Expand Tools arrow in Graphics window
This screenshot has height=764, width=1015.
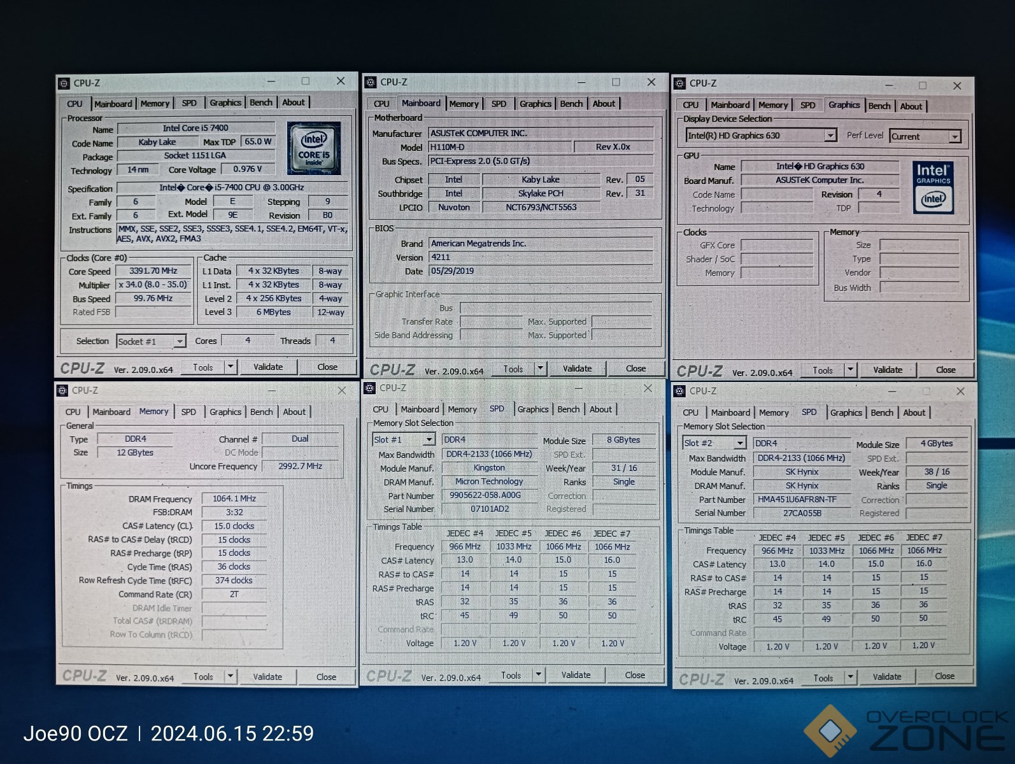[850, 370]
